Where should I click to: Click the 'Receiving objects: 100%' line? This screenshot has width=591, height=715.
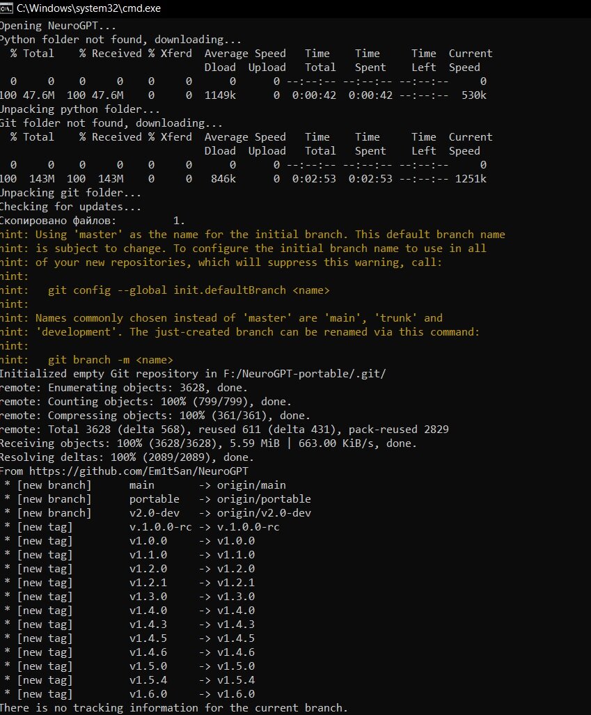(x=208, y=443)
